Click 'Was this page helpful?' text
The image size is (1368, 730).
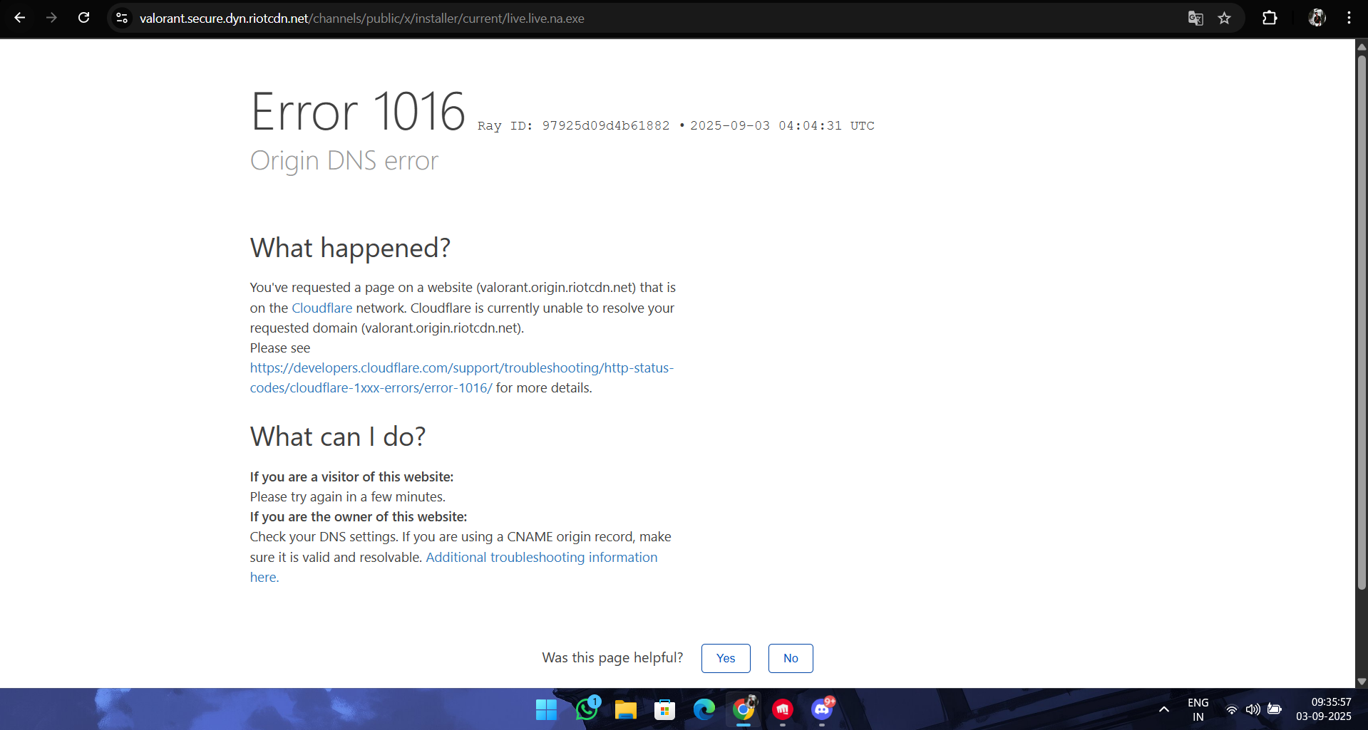(612, 658)
